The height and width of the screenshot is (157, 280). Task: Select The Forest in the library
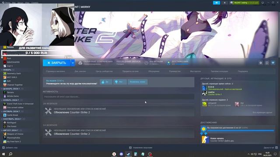(11, 126)
